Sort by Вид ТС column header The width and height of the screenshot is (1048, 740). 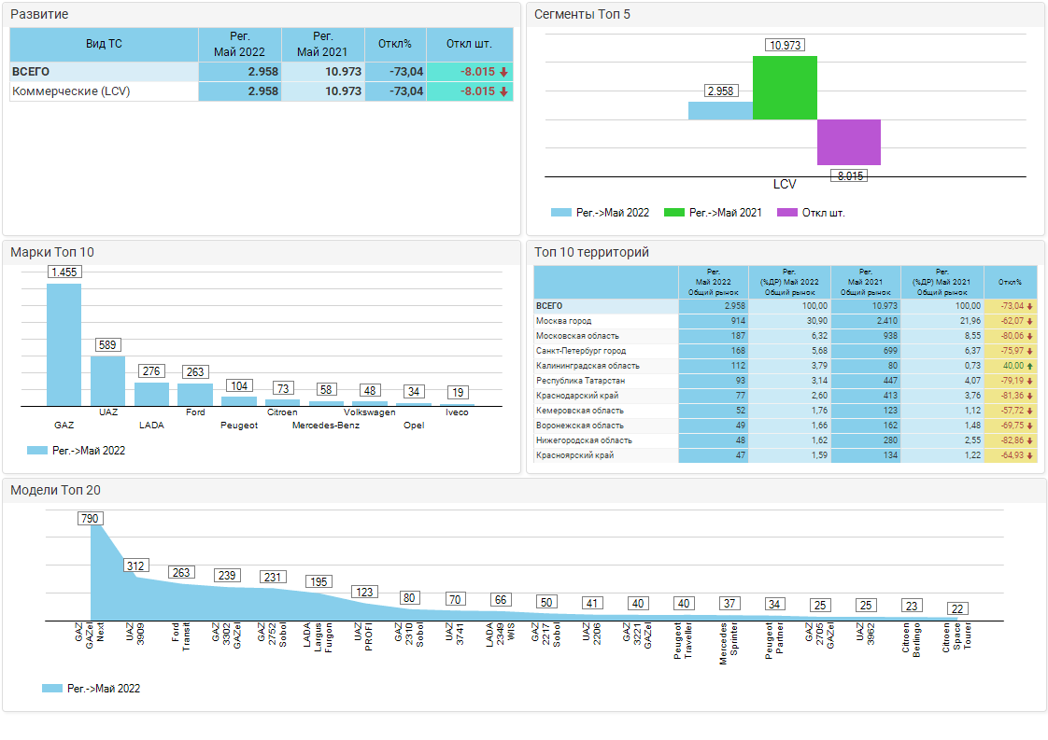[x=104, y=44]
